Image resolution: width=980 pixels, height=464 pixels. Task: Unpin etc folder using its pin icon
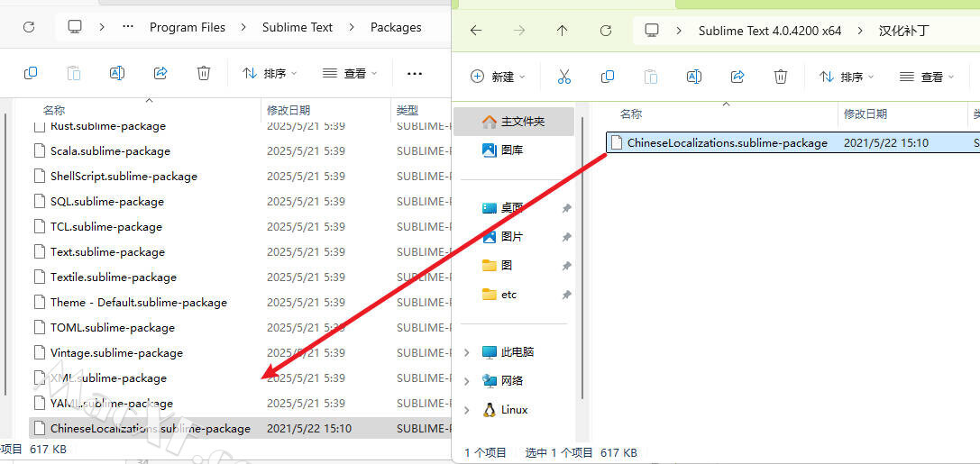tap(566, 294)
